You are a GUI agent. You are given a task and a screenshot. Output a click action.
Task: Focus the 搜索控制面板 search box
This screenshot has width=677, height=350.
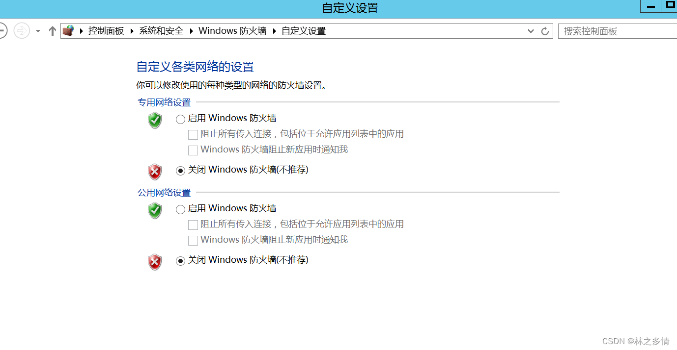click(617, 31)
